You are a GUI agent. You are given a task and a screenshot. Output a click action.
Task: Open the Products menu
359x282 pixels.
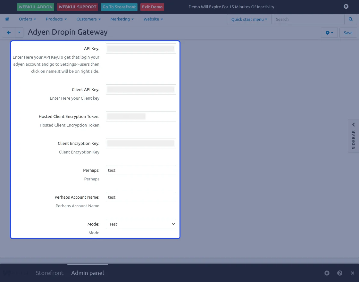pos(56,19)
